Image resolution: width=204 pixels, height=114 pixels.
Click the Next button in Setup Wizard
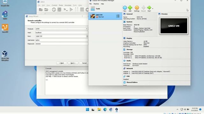pyautogui.click(x=73, y=63)
